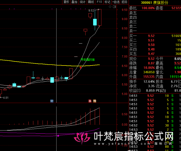Image resolution: width=181 pixels, height=151 pixels.
Task: Open the 统计 statistics tool
Action: point(83,2)
